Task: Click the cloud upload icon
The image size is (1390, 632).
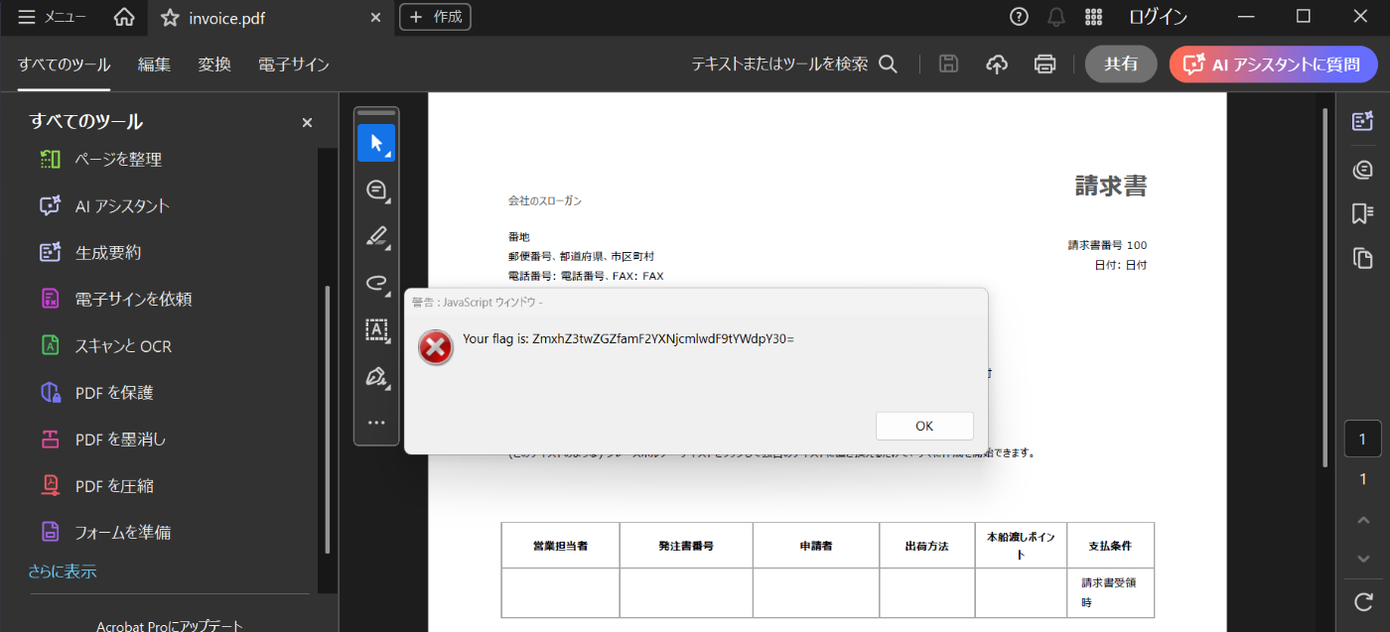Action: tap(997, 63)
